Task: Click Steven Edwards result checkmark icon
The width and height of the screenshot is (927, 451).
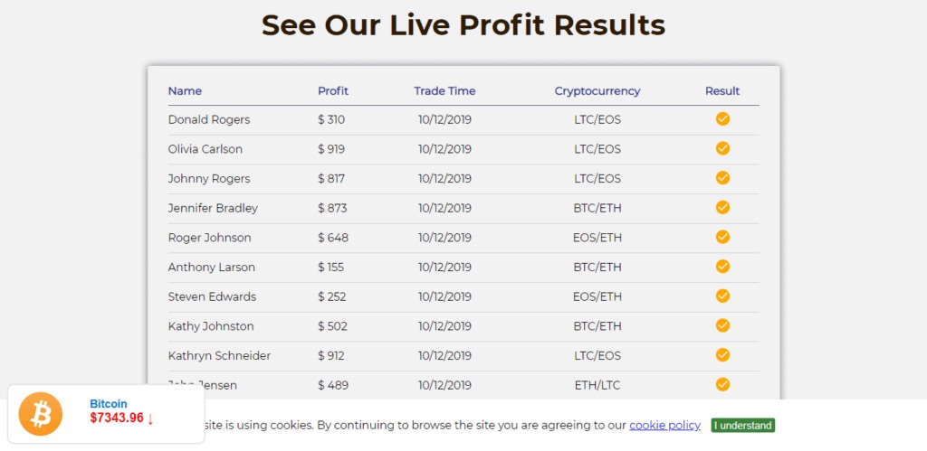Action: (x=722, y=296)
